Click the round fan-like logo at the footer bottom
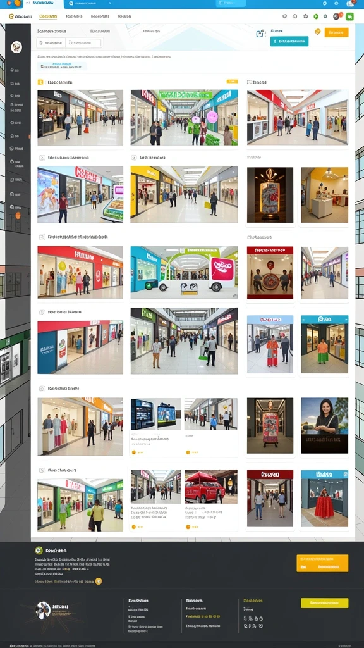 point(43,610)
